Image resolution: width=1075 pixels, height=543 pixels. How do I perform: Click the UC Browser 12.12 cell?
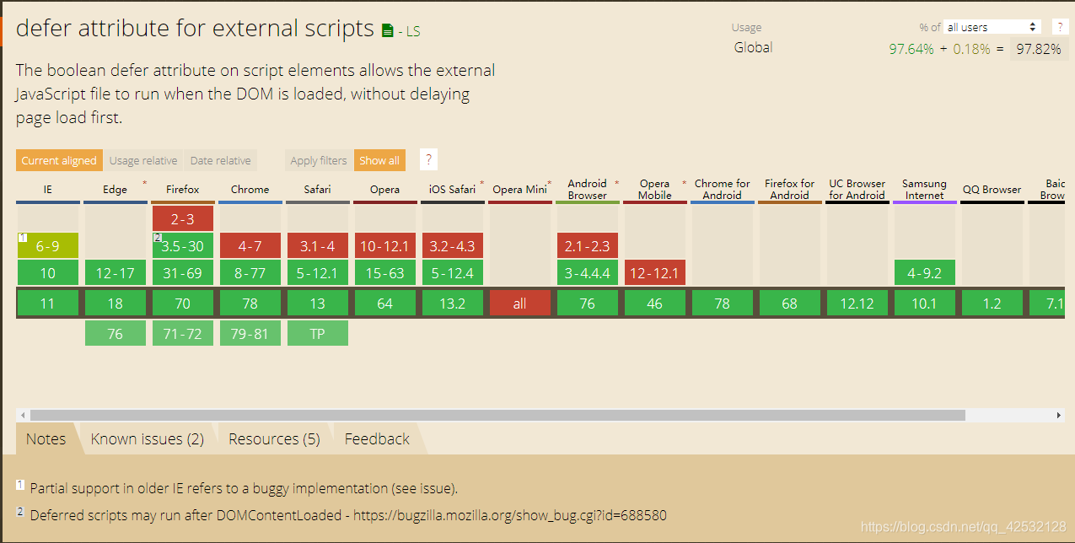tap(857, 304)
